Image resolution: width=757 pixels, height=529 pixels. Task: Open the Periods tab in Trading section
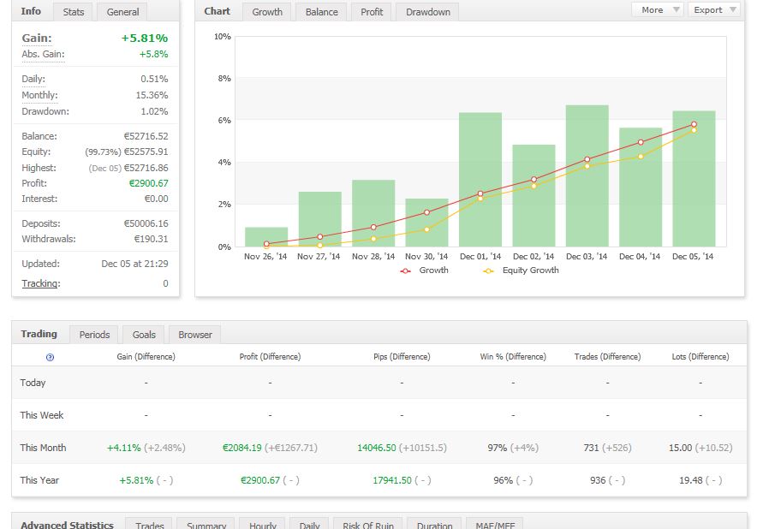tap(94, 335)
